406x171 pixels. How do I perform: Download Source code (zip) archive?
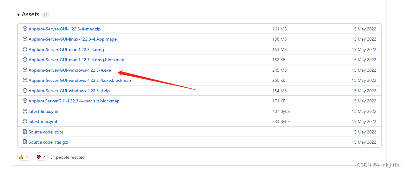46,132
